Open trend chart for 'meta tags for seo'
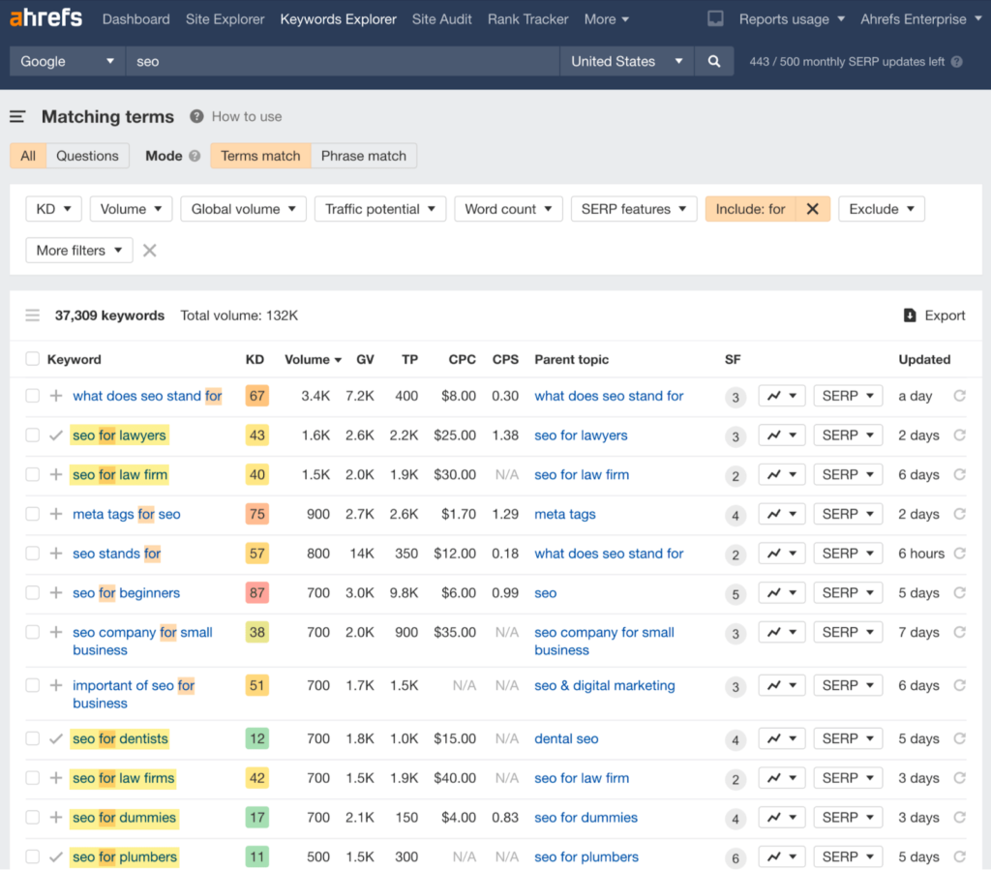The image size is (991, 870). tap(782, 515)
